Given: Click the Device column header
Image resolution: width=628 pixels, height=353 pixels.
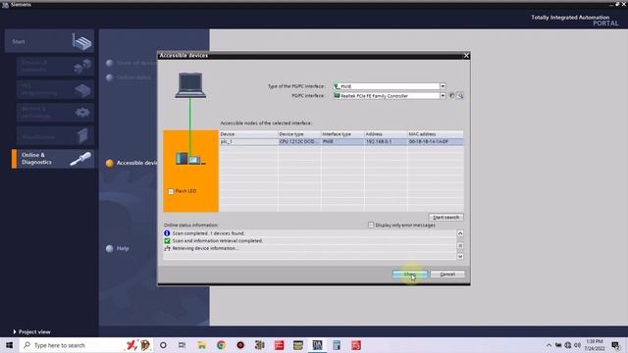Looking at the screenshot, I should click(x=248, y=134).
